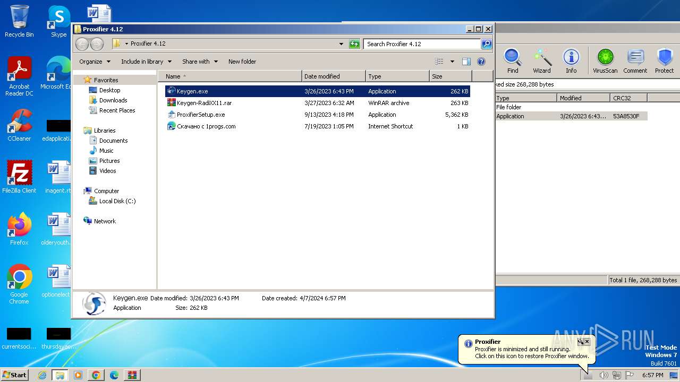The width and height of the screenshot is (680, 382).
Task: Click the Comment icon in WinRAR
Action: click(635, 60)
